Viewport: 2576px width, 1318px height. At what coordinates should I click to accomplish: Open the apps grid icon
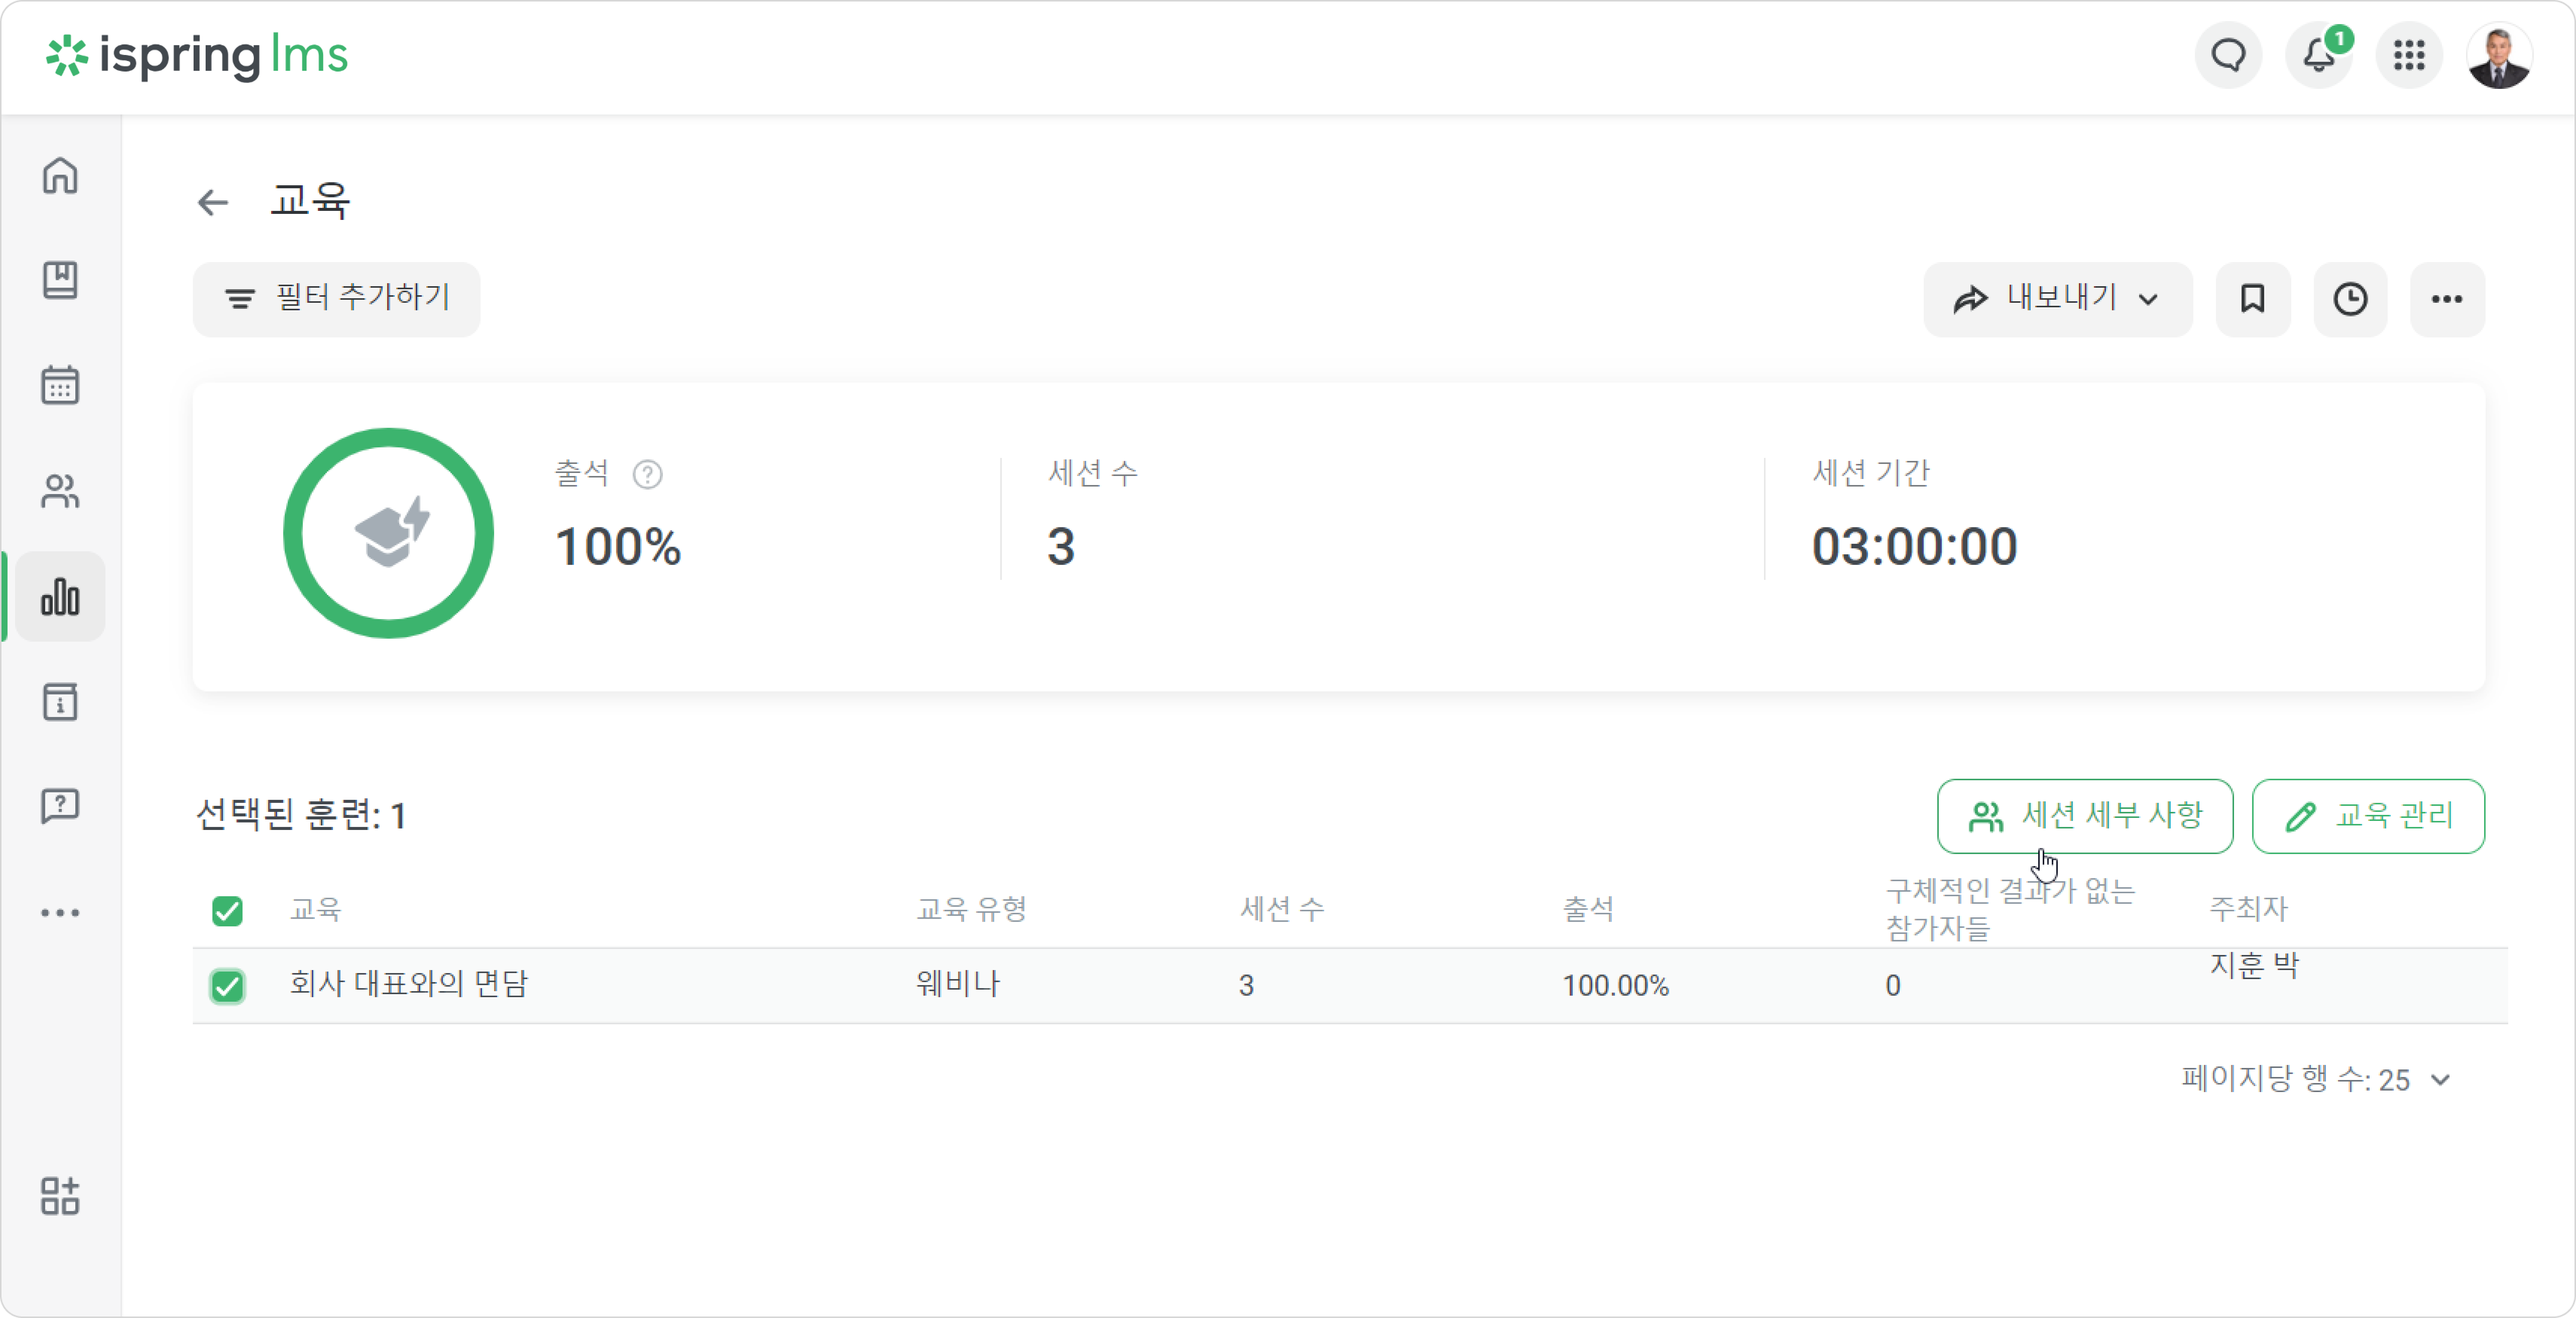coord(2409,55)
